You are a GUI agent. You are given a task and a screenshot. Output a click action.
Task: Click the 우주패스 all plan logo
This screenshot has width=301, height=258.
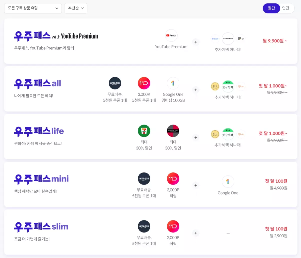click(x=37, y=83)
